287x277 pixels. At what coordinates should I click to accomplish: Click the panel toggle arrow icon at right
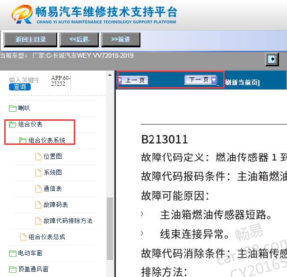tap(272, 59)
